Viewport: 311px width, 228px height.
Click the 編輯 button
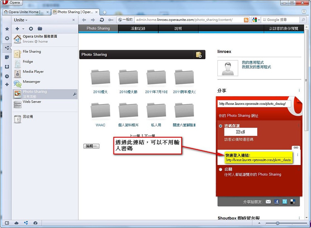pyautogui.click(x=91, y=146)
